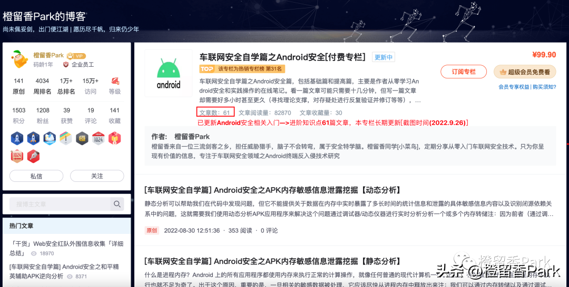Screen dimensions: 569x287
Task: Open the 会员专享权益 link
Action: click(514, 87)
